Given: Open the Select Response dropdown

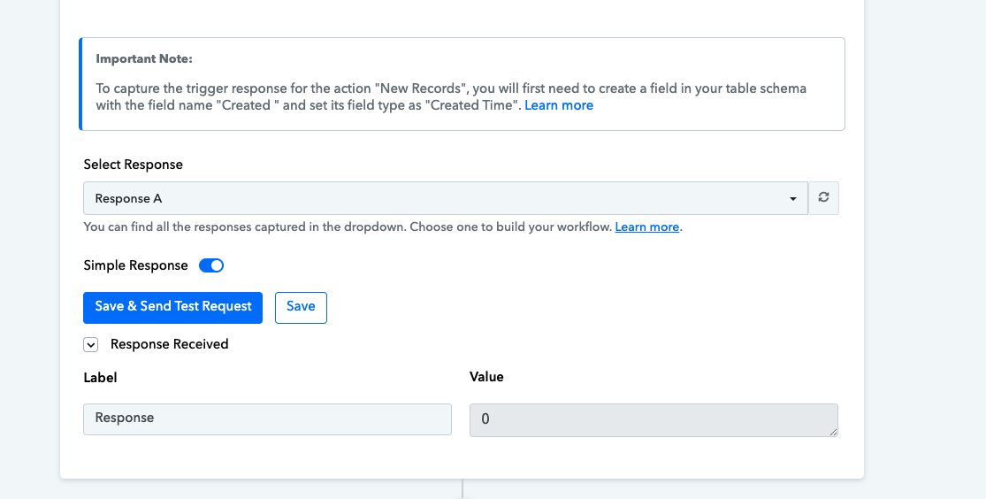Looking at the screenshot, I should 445,198.
